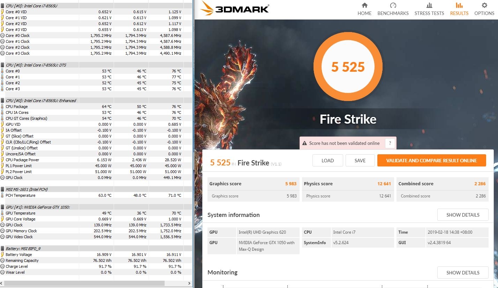The image size is (498, 288).
Task: Click the Wear Level icon
Action: point(3,272)
